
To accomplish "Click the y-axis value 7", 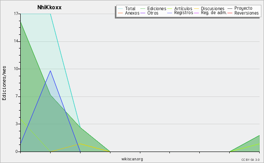I will tap(17, 96).
